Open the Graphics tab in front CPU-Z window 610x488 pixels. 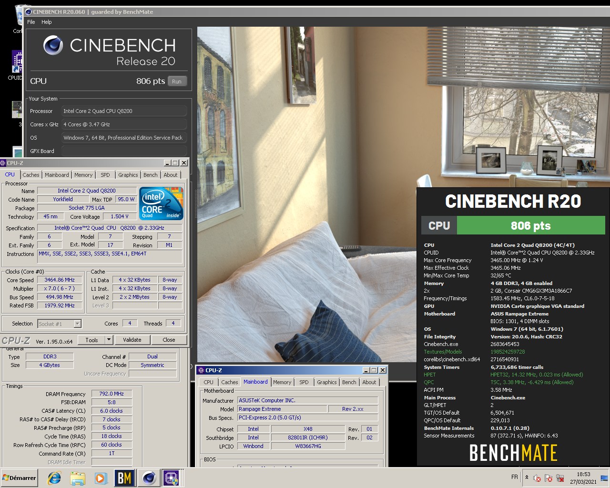click(x=128, y=175)
